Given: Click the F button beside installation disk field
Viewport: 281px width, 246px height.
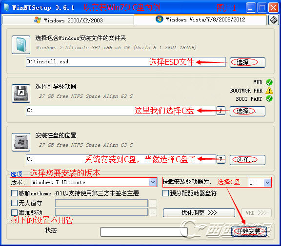Looking at the screenshot, I should pyautogui.click(x=221, y=159).
